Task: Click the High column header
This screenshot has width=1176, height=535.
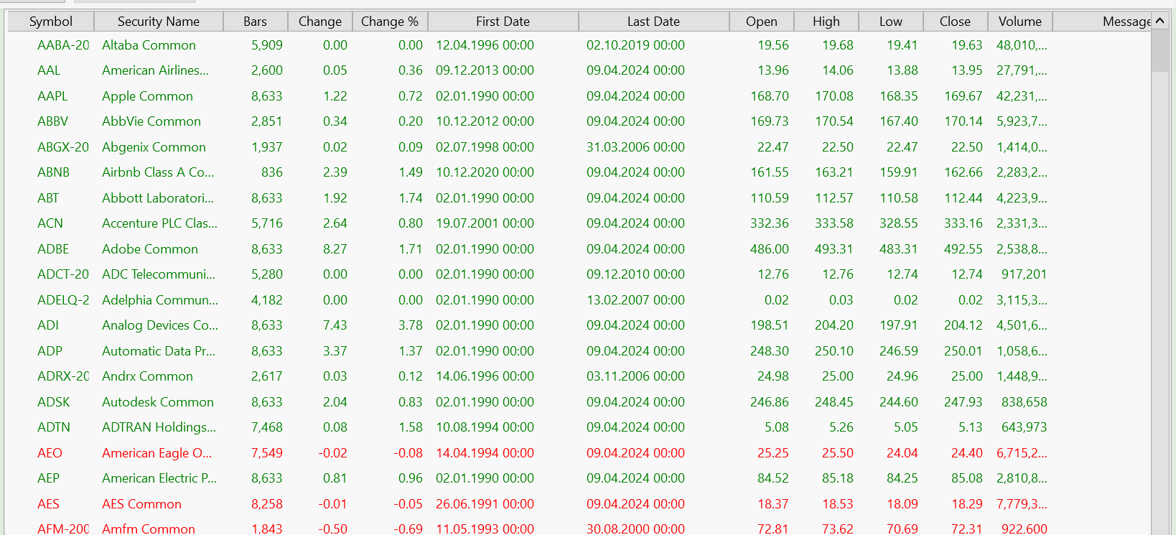Action: click(x=826, y=22)
